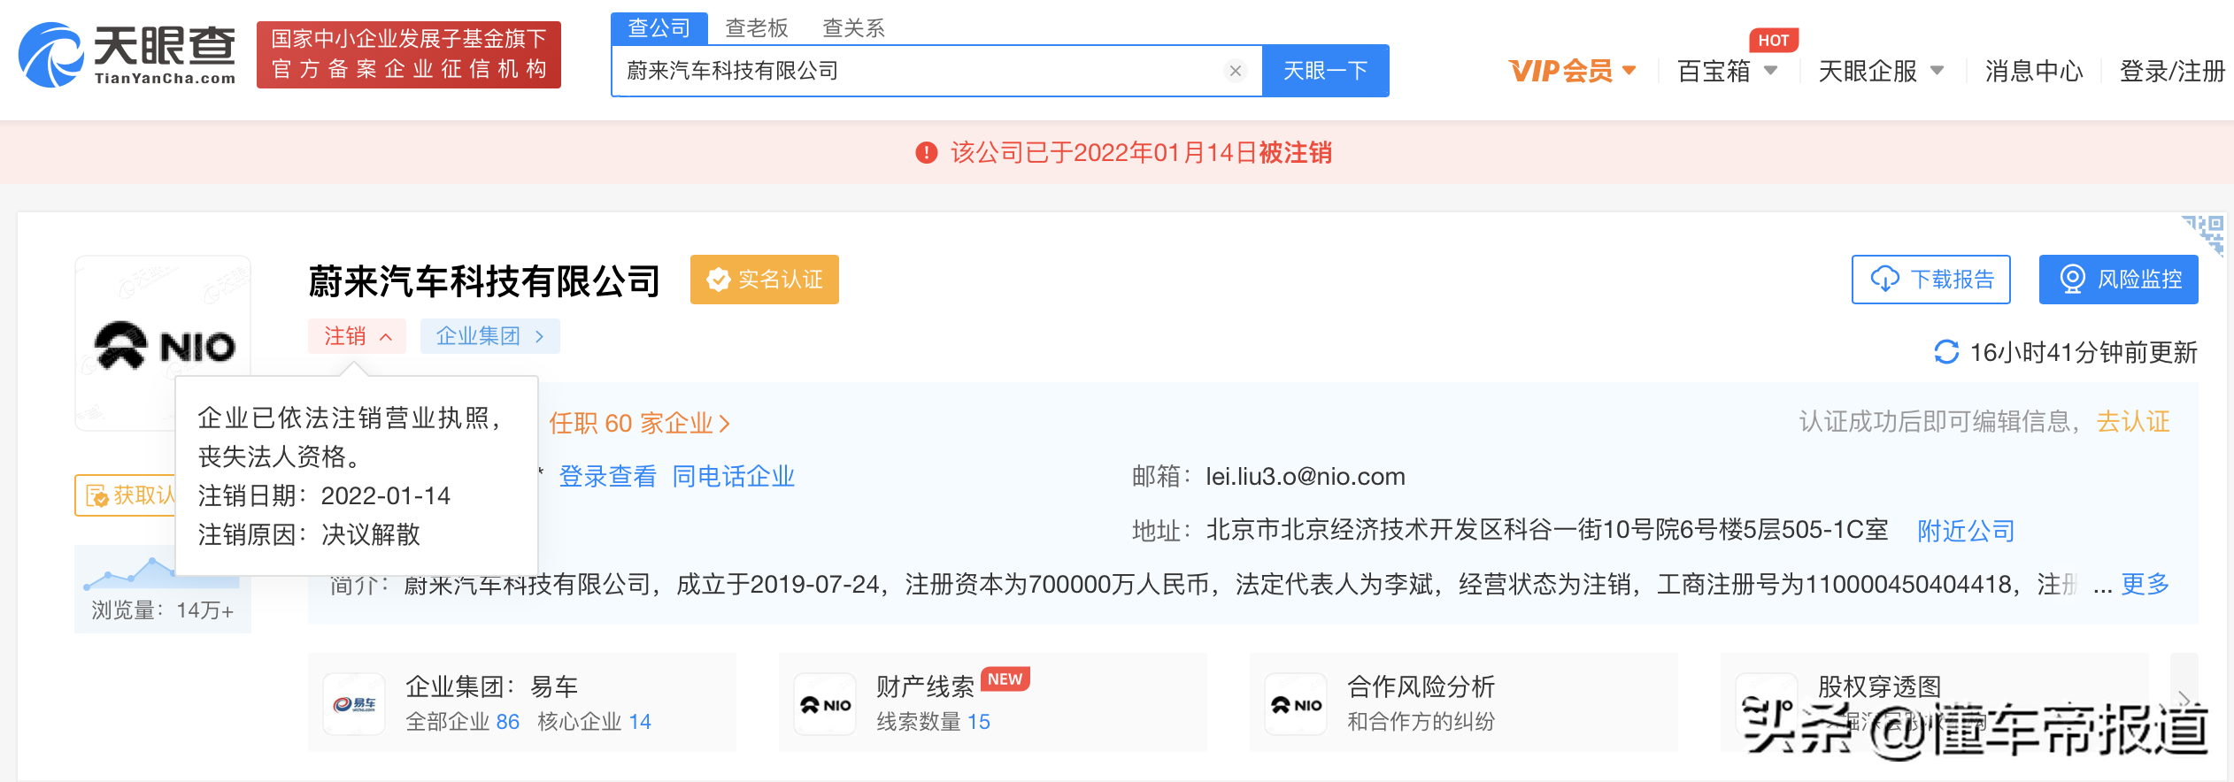The image size is (2234, 782).
Task: Click the email lei.liu3.o@nio.com
Action: (x=1306, y=477)
